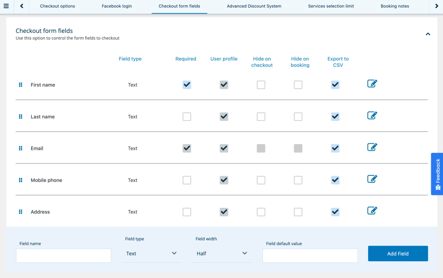Image resolution: width=443 pixels, height=278 pixels.
Task: Open the Booking notes tab
Action: click(395, 6)
